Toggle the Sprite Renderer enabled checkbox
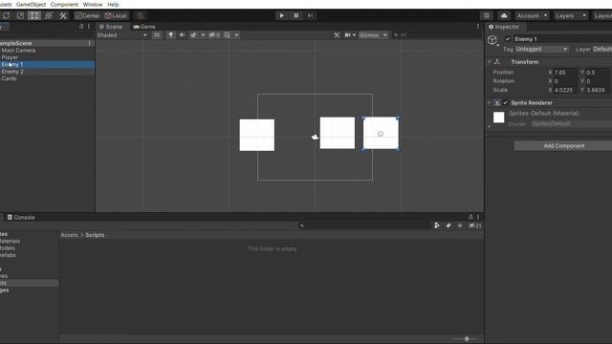The image size is (612, 344). (506, 102)
